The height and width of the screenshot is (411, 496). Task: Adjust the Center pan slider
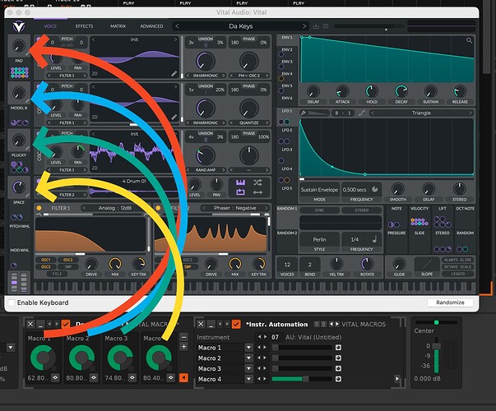(437, 322)
